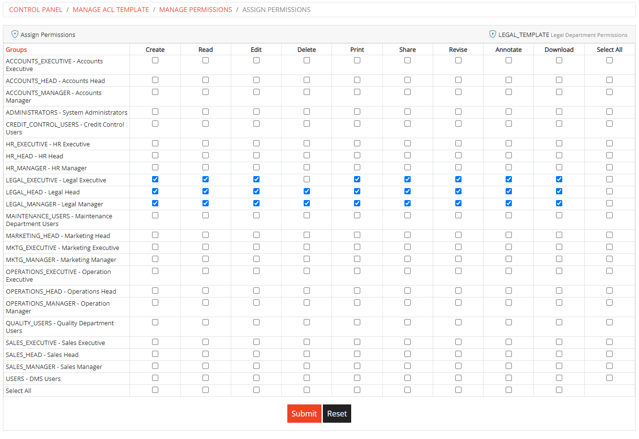The image size is (639, 439).
Task: Enable Print for ACCOUNTS_HEAD group
Action: (357, 80)
